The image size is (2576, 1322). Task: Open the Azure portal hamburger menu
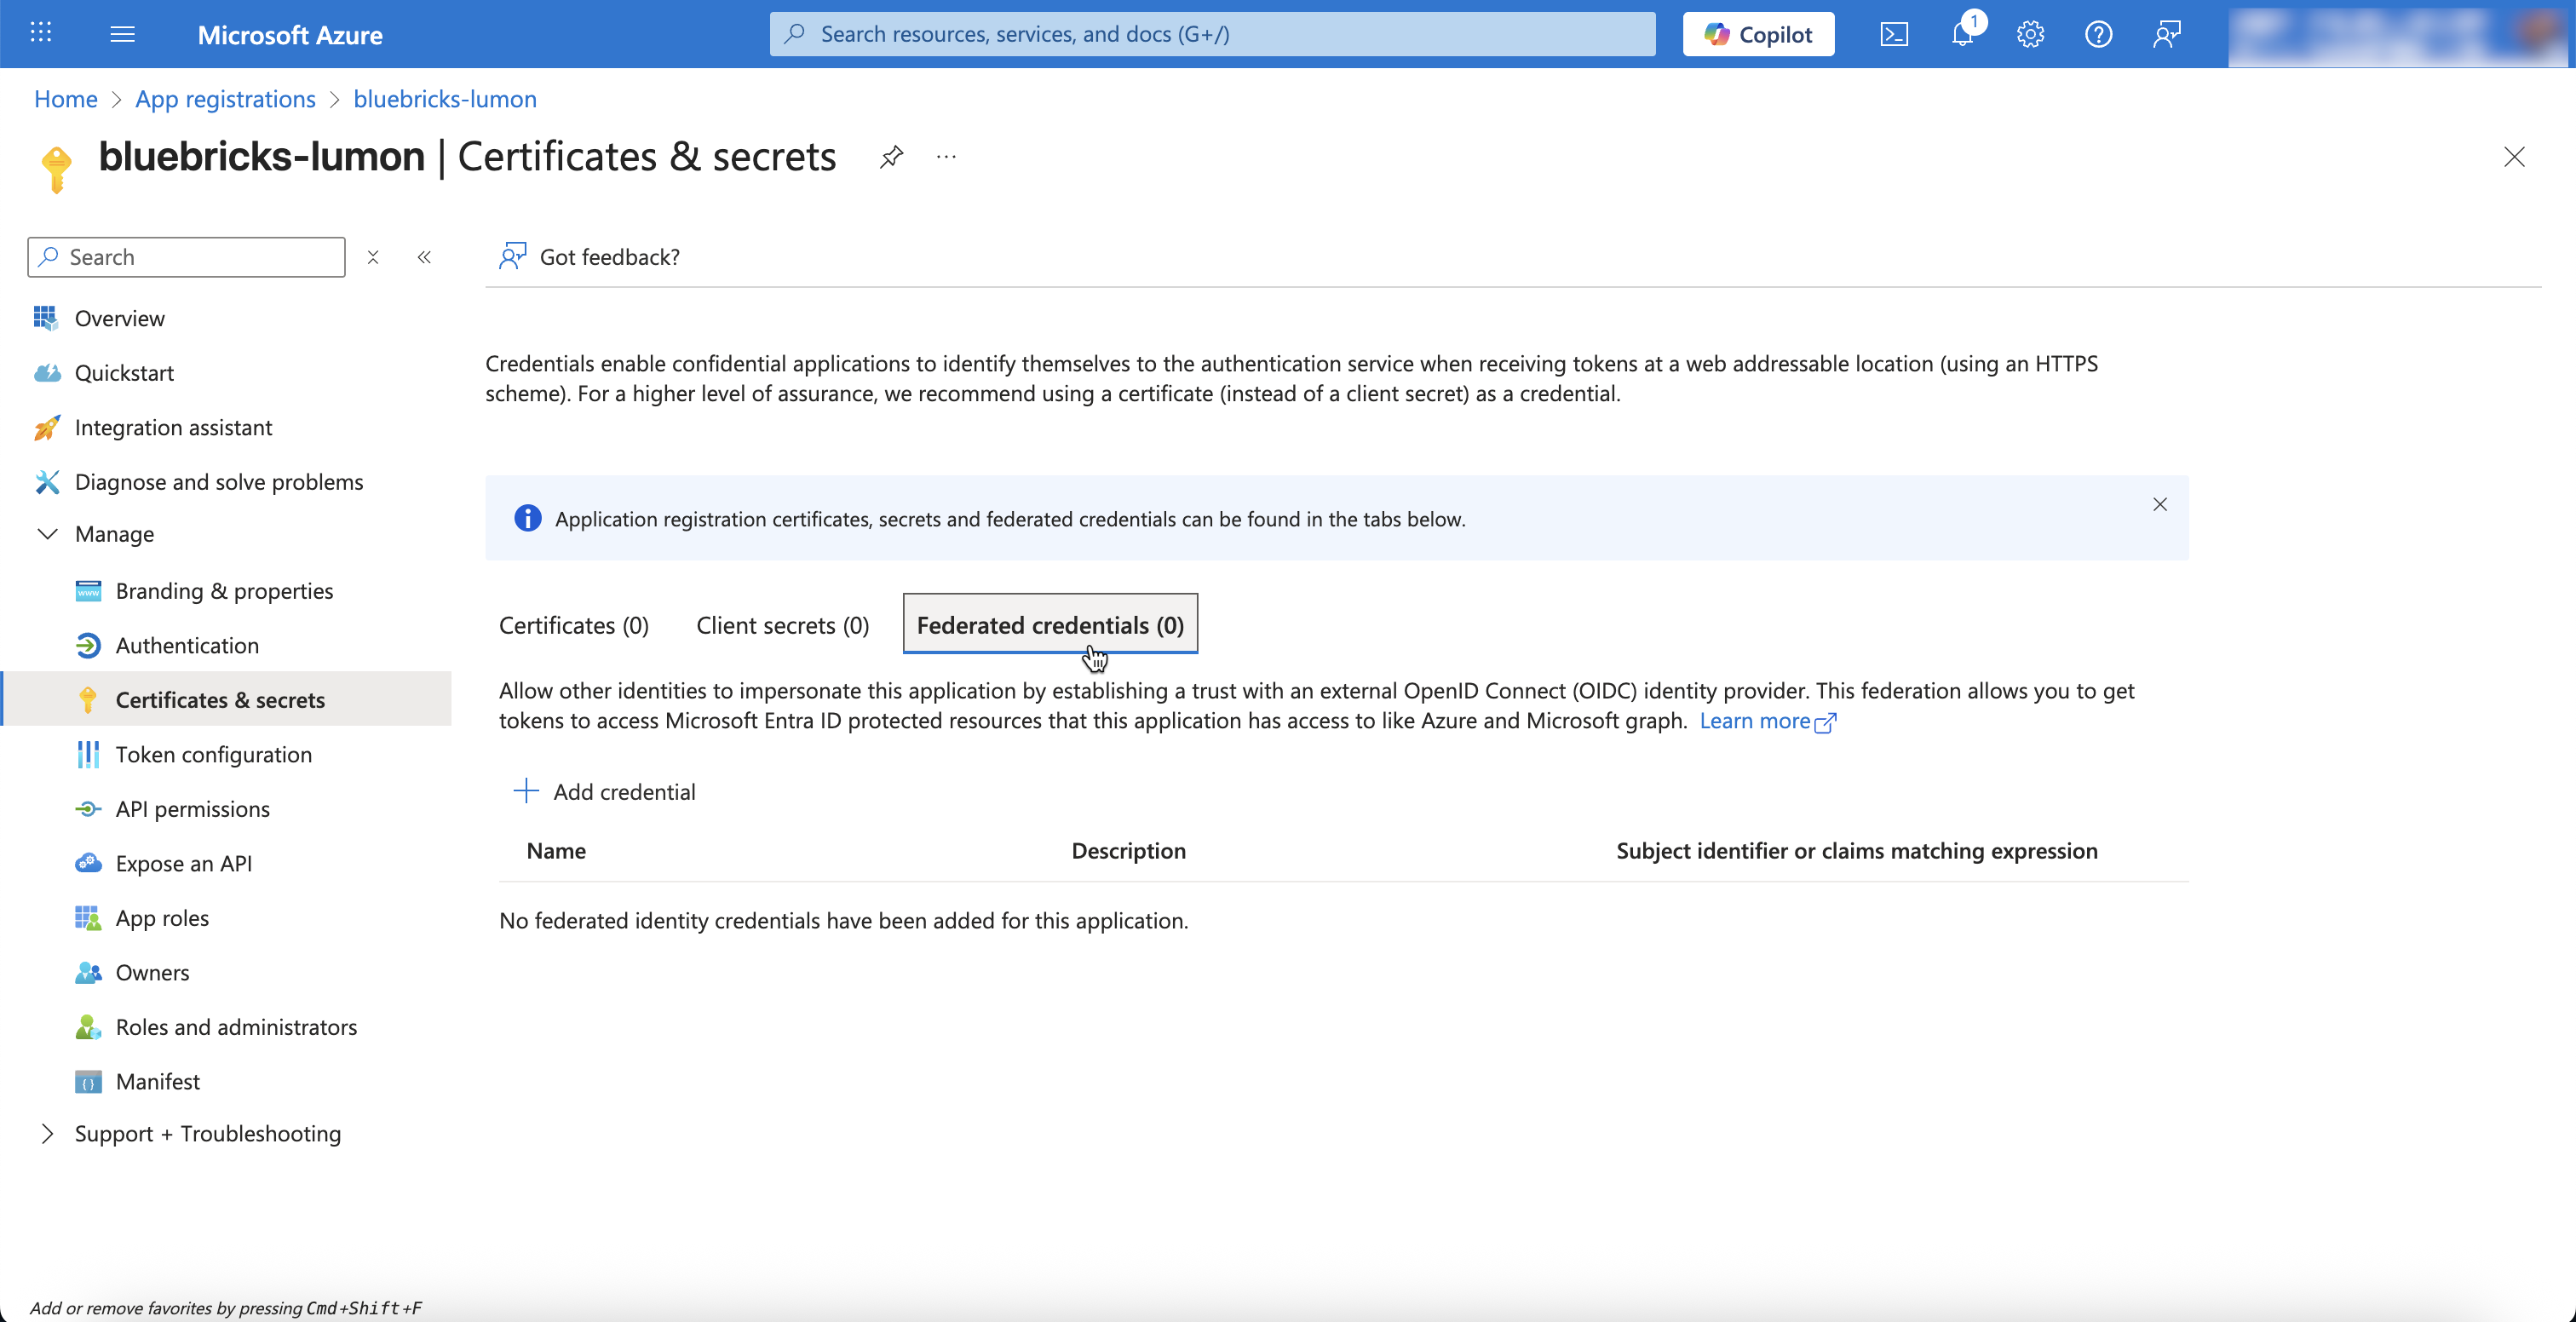pyautogui.click(x=122, y=35)
